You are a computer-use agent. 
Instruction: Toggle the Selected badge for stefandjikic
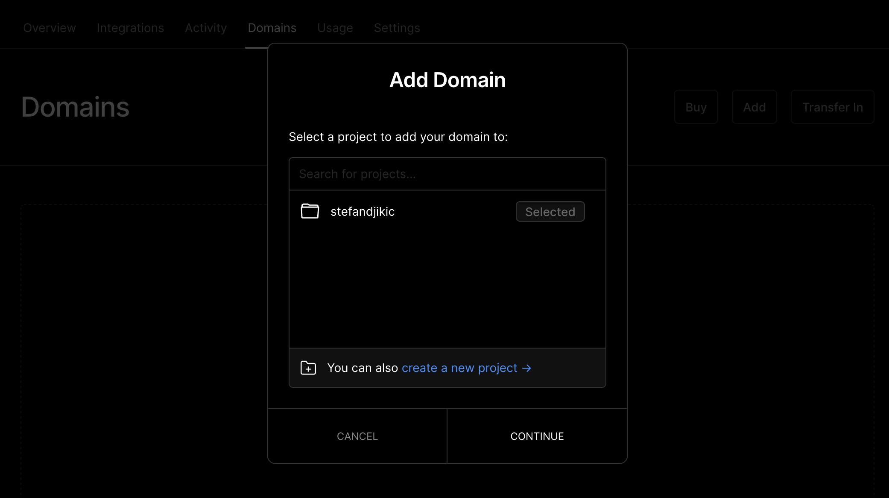point(550,211)
